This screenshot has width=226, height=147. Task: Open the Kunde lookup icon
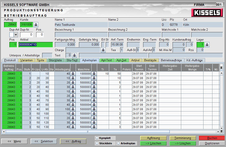tap(36, 25)
